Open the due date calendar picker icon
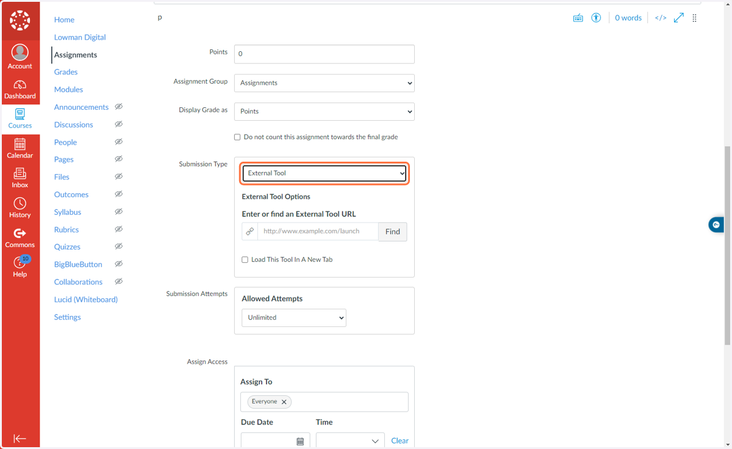732x449 pixels. pos(300,441)
